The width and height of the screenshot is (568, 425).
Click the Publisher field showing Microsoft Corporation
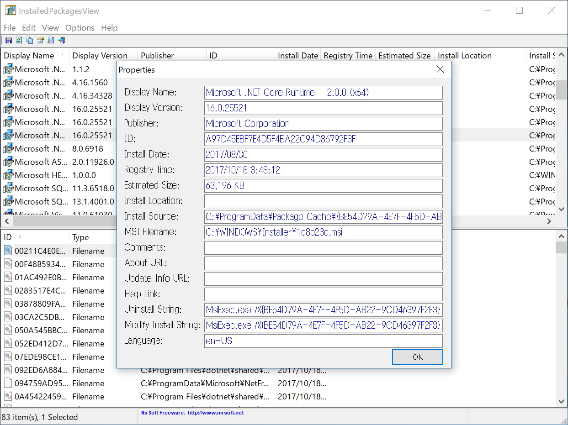pyautogui.click(x=324, y=123)
